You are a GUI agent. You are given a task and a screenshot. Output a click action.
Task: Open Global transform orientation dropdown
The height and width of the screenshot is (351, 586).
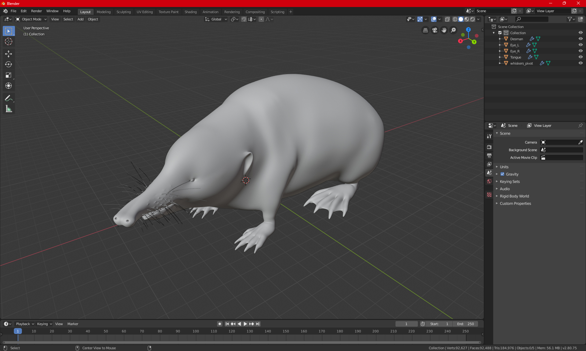pyautogui.click(x=216, y=19)
